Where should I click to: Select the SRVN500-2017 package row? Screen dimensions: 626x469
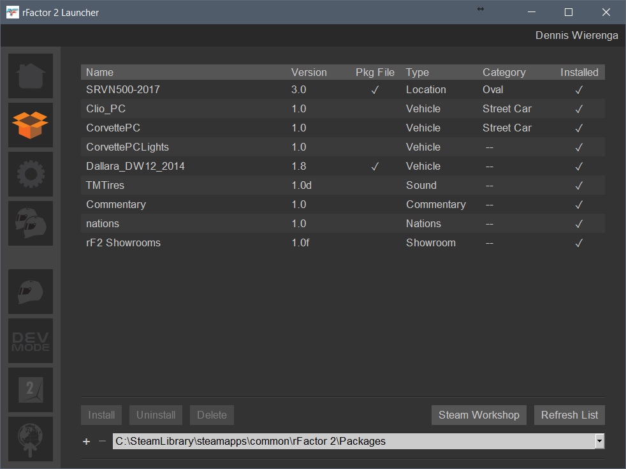click(x=342, y=89)
